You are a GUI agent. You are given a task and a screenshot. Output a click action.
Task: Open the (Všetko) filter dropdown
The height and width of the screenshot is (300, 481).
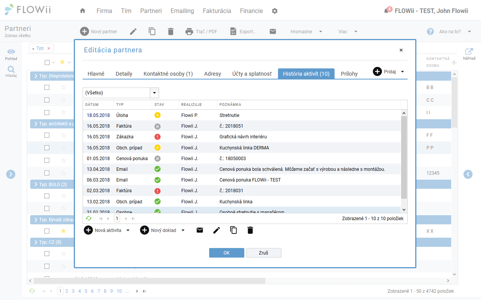point(120,92)
